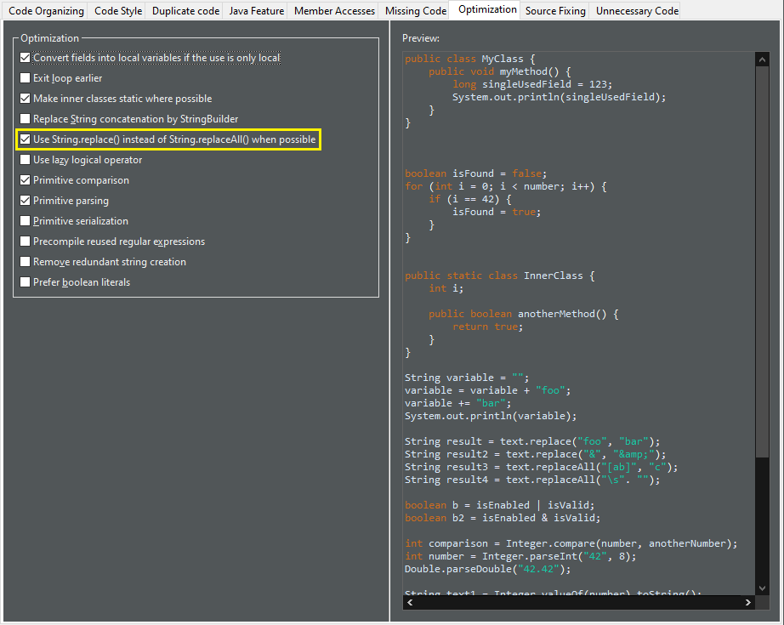Click the preview scroll right arrow
784x625 pixels.
[748, 603]
